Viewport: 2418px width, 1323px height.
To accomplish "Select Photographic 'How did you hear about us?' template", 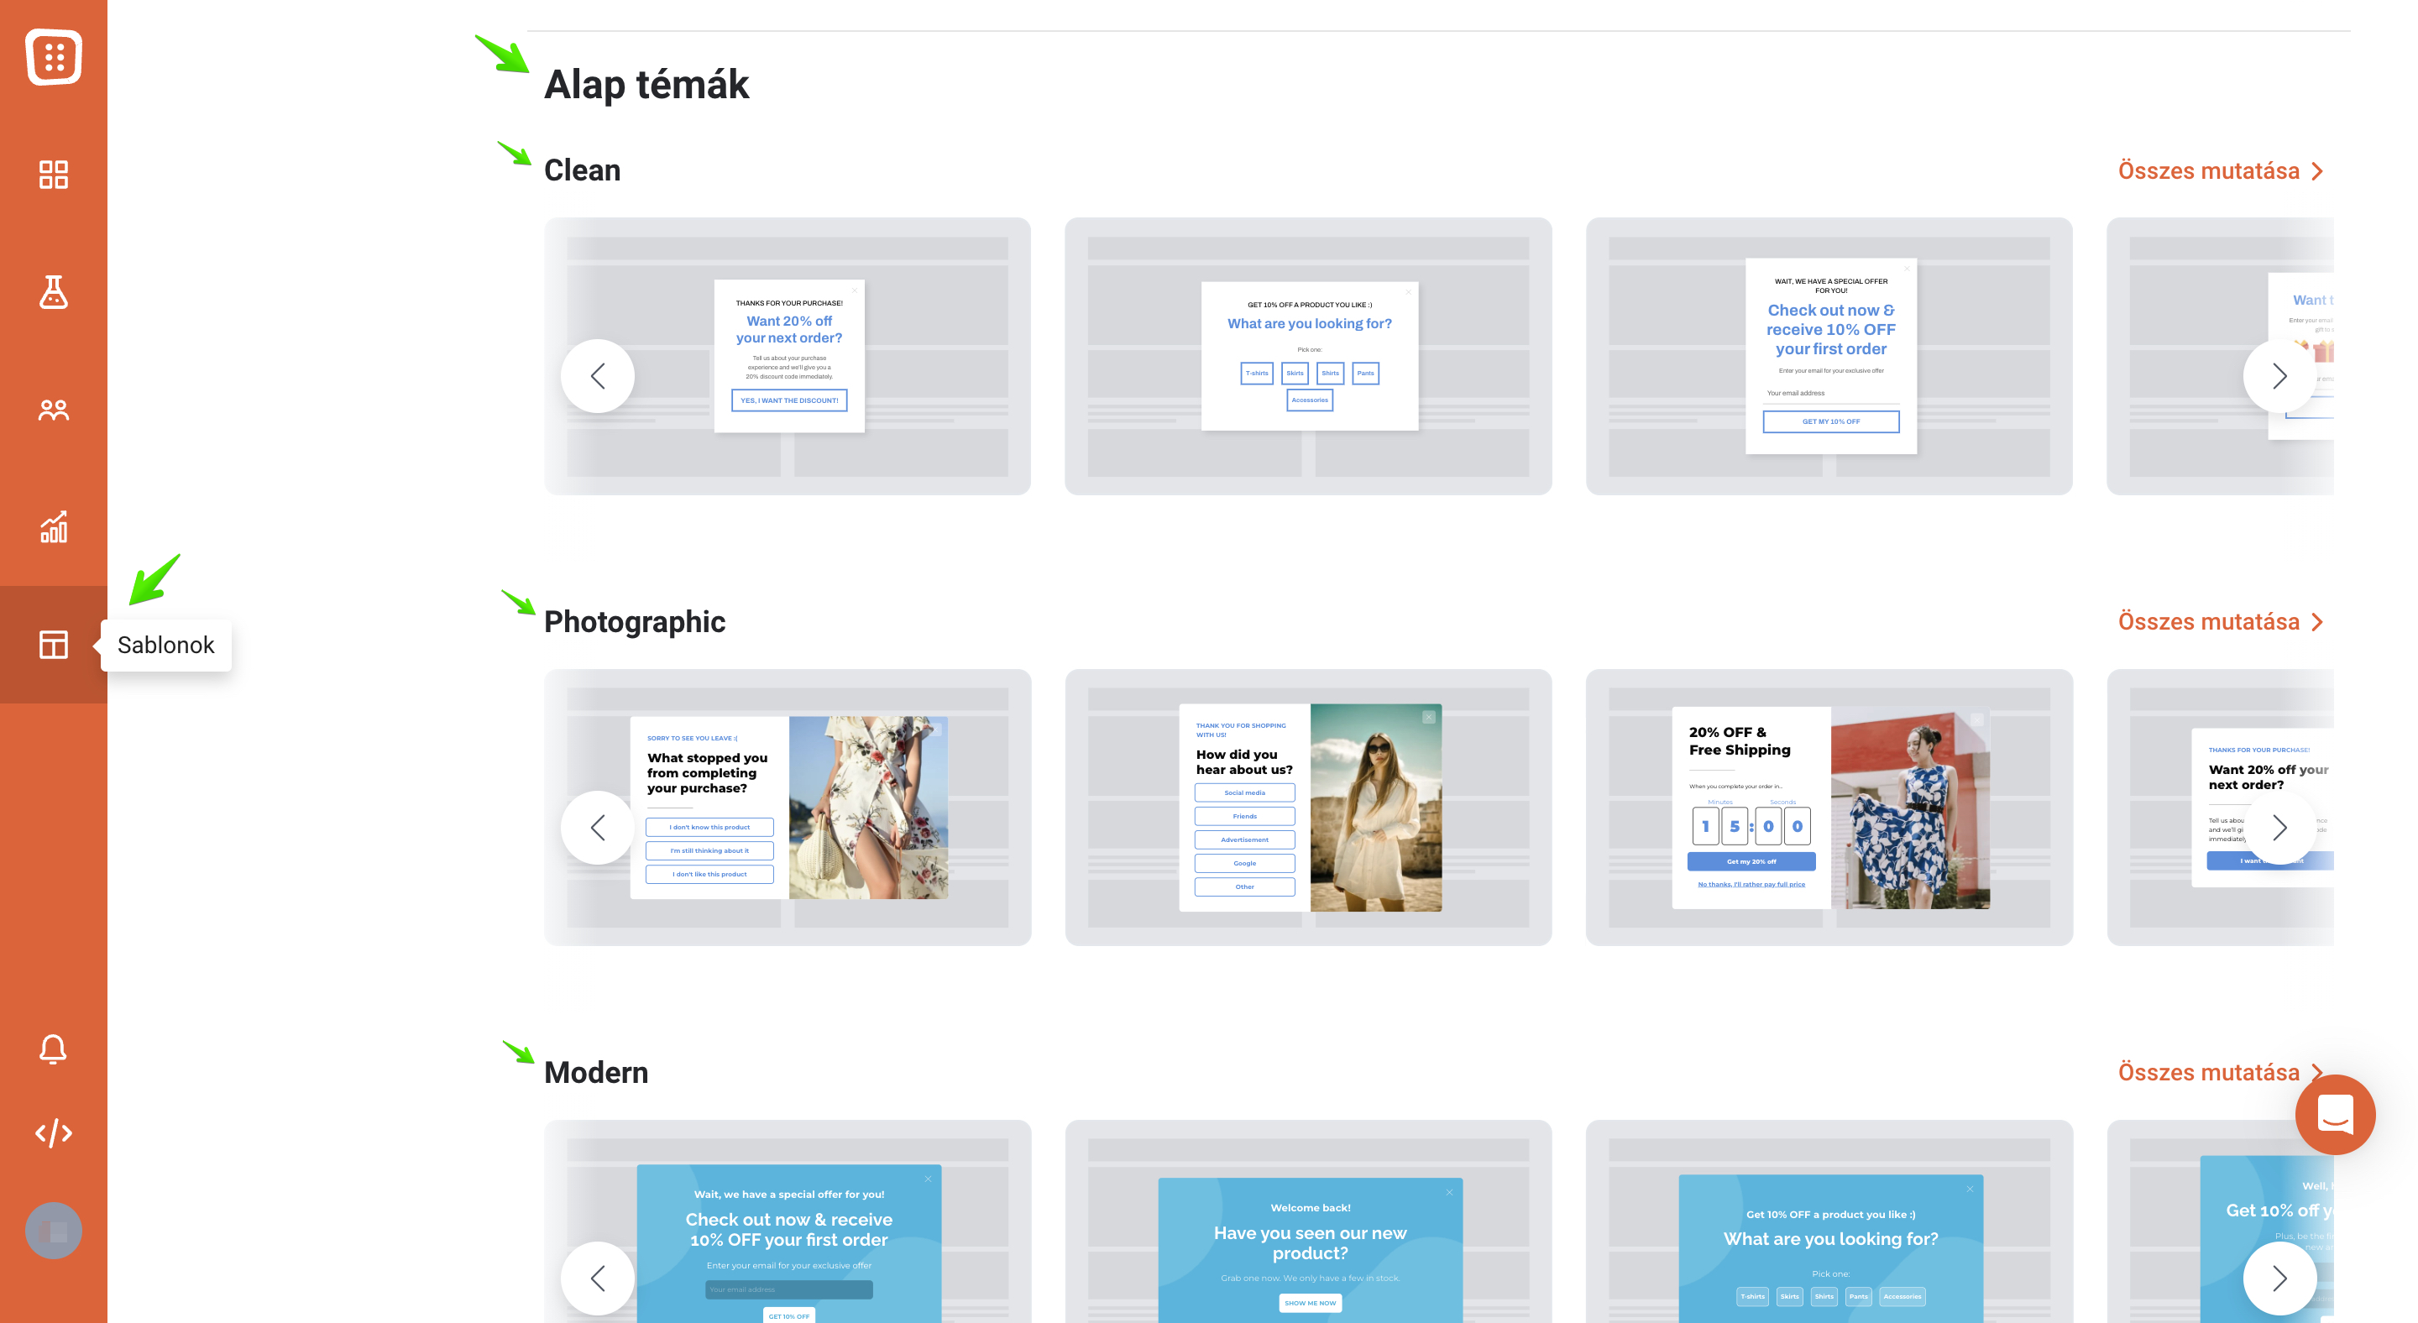I will click(x=1307, y=807).
